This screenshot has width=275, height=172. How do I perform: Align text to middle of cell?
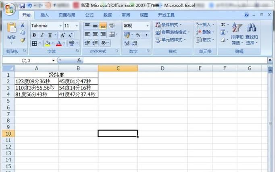[95, 26]
